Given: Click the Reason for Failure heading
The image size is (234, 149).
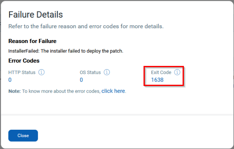Looking at the screenshot, I should click(x=32, y=41).
